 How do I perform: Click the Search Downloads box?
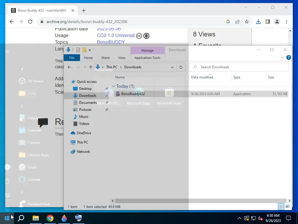(239, 67)
